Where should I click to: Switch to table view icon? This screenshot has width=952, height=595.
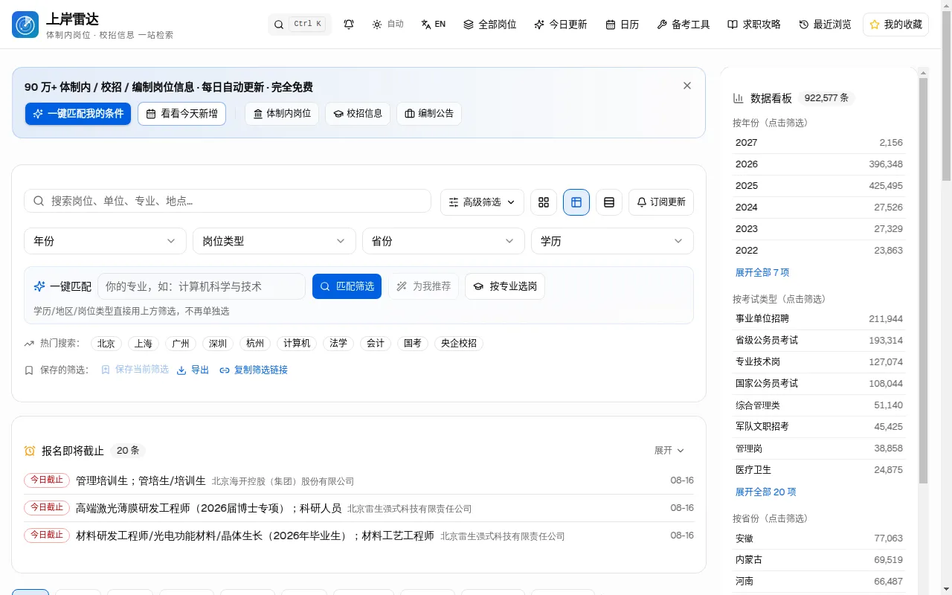(576, 202)
